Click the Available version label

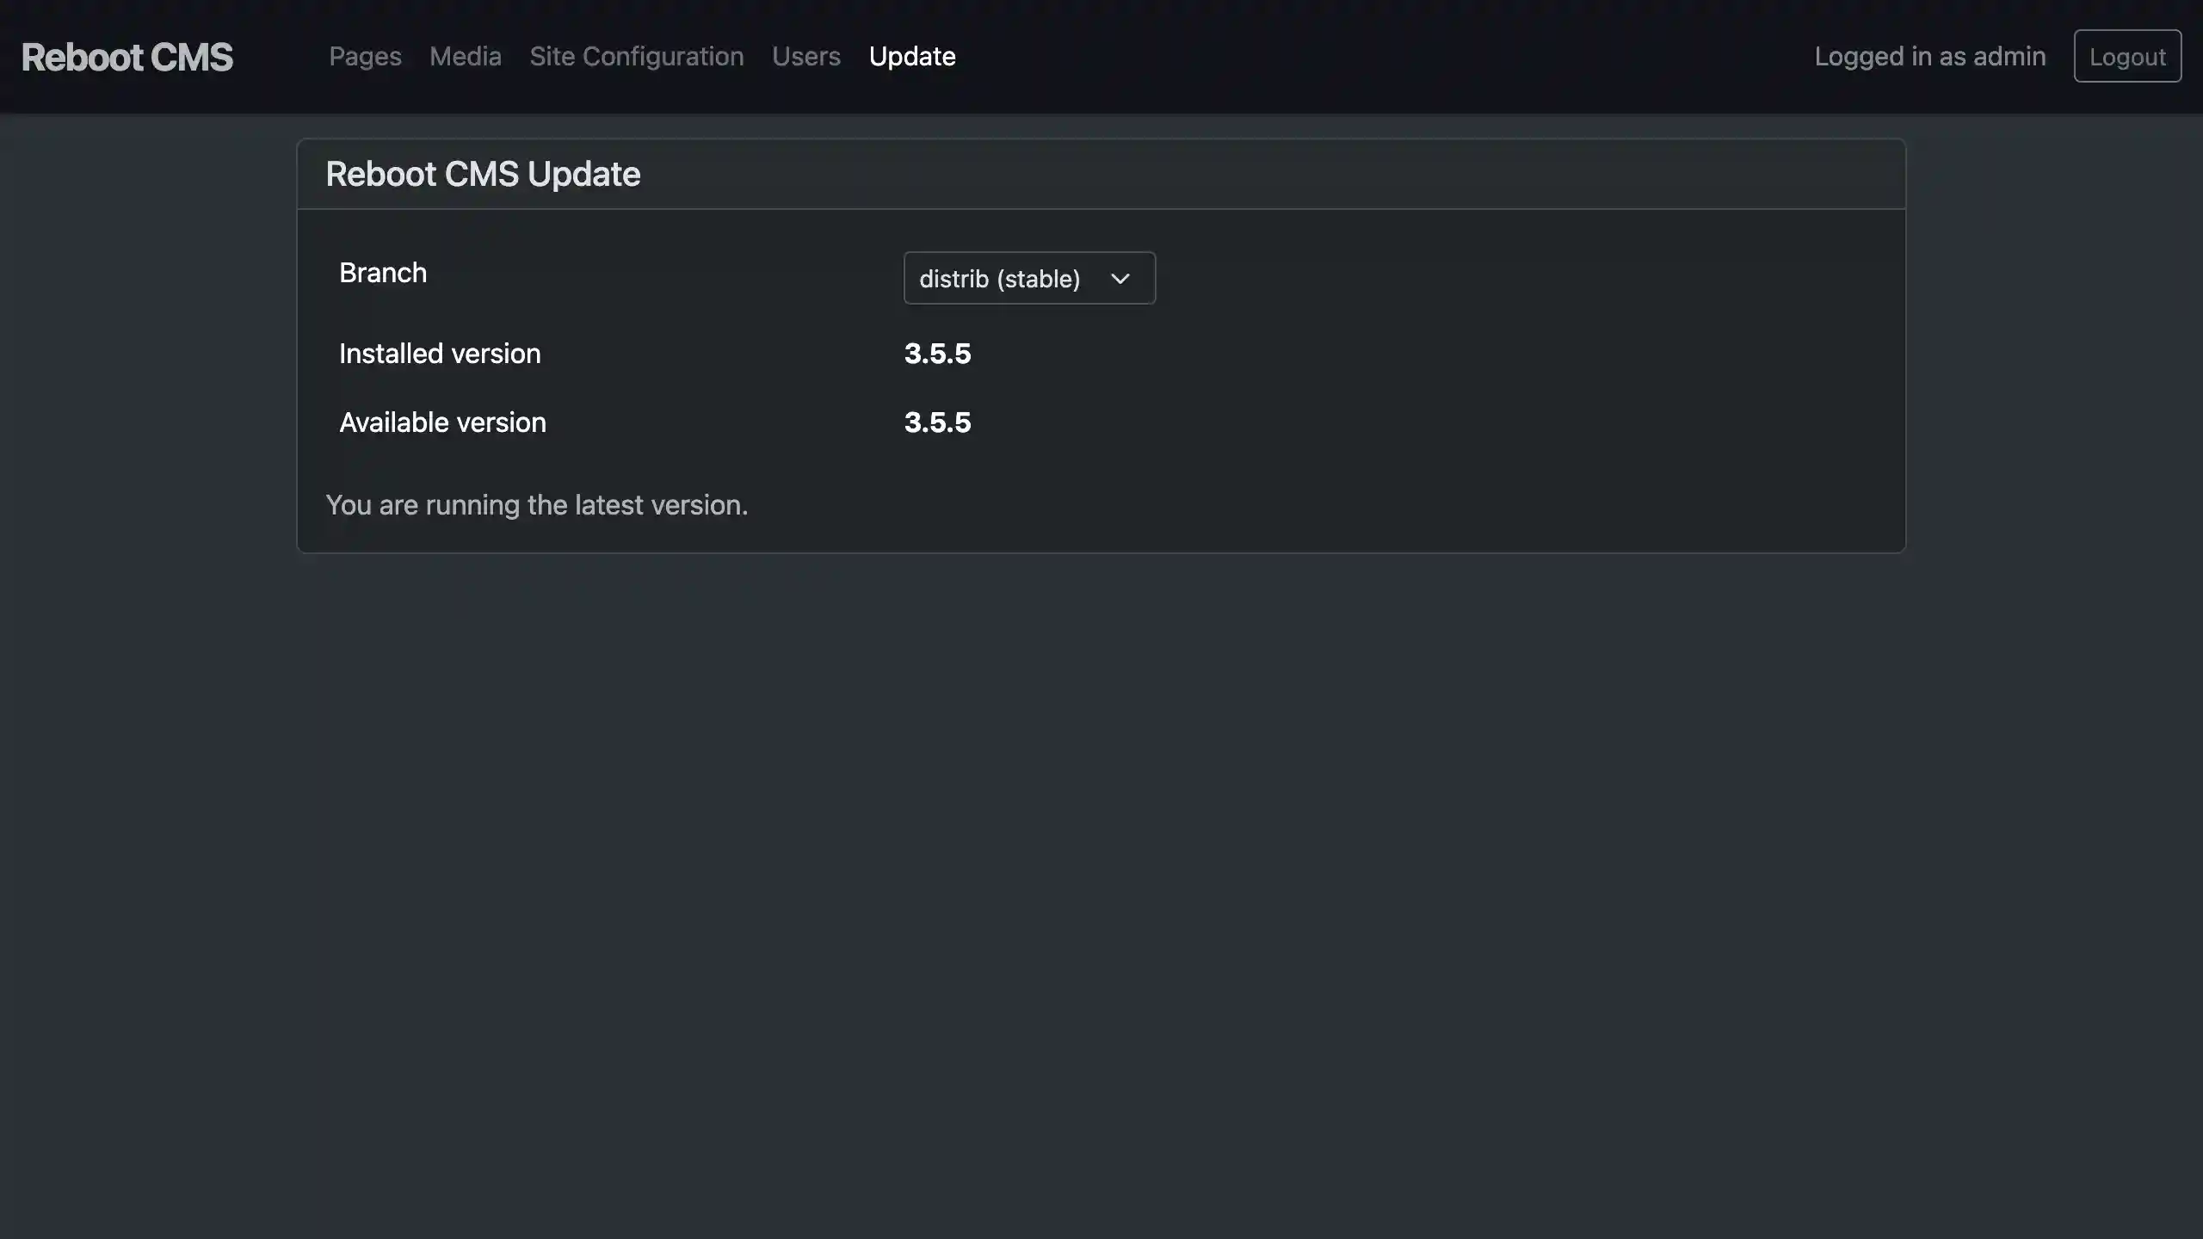coord(442,422)
